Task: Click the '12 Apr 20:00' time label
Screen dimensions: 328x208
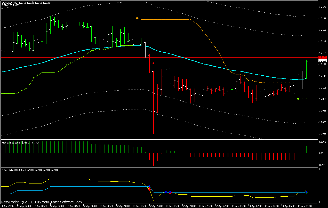Action: coord(205,206)
